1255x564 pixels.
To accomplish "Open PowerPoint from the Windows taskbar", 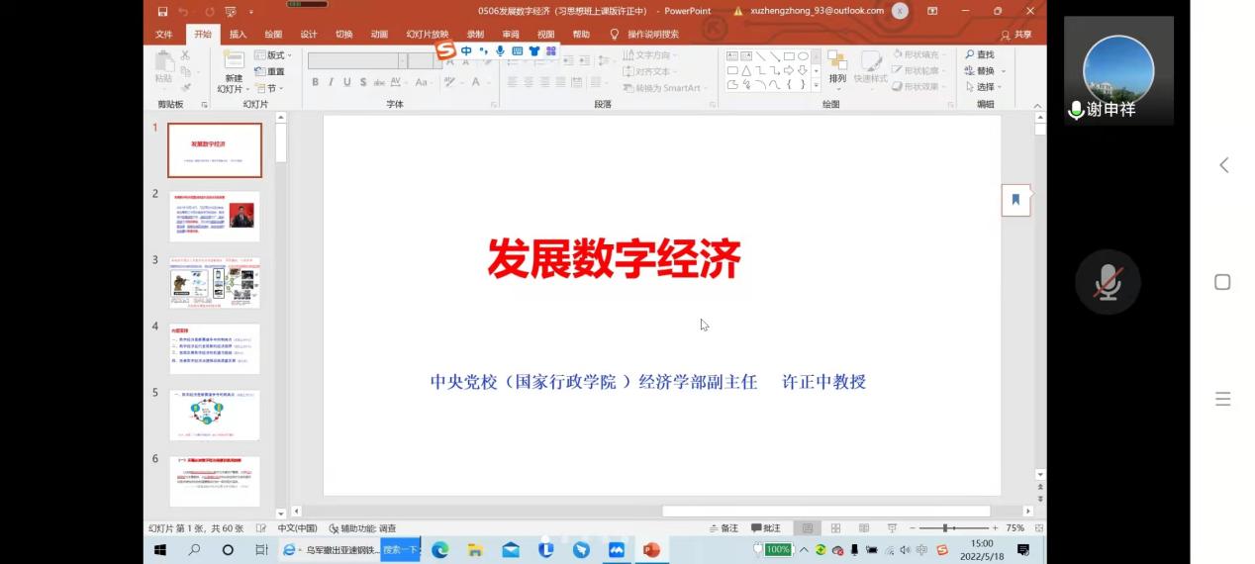I will coord(650,550).
